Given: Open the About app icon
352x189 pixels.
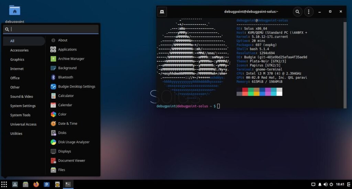Looking at the screenshot, I should 53,40.
